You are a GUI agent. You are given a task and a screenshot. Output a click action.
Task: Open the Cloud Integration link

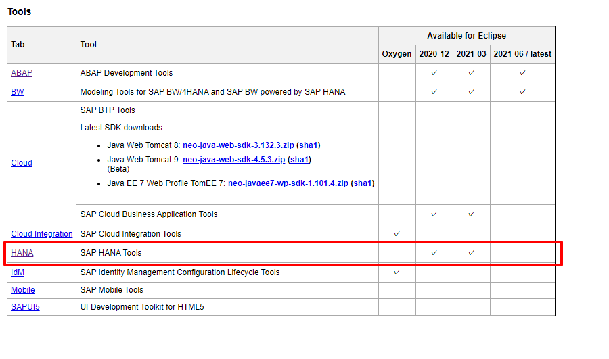tap(42, 234)
